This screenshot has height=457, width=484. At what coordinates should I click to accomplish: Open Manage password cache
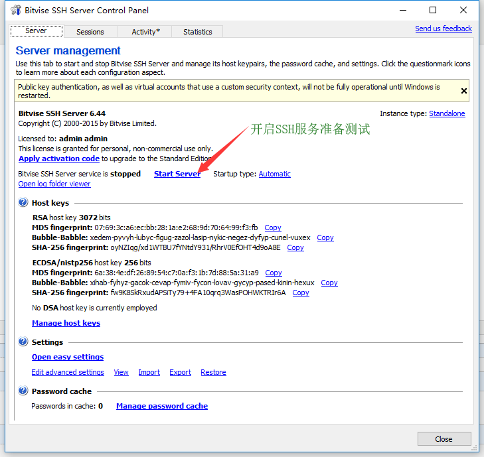click(162, 406)
